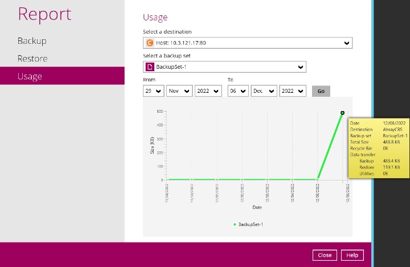Image resolution: width=410 pixels, height=267 pixels.
Task: Click the green BackupSet-1 legend marker
Action: 235,225
